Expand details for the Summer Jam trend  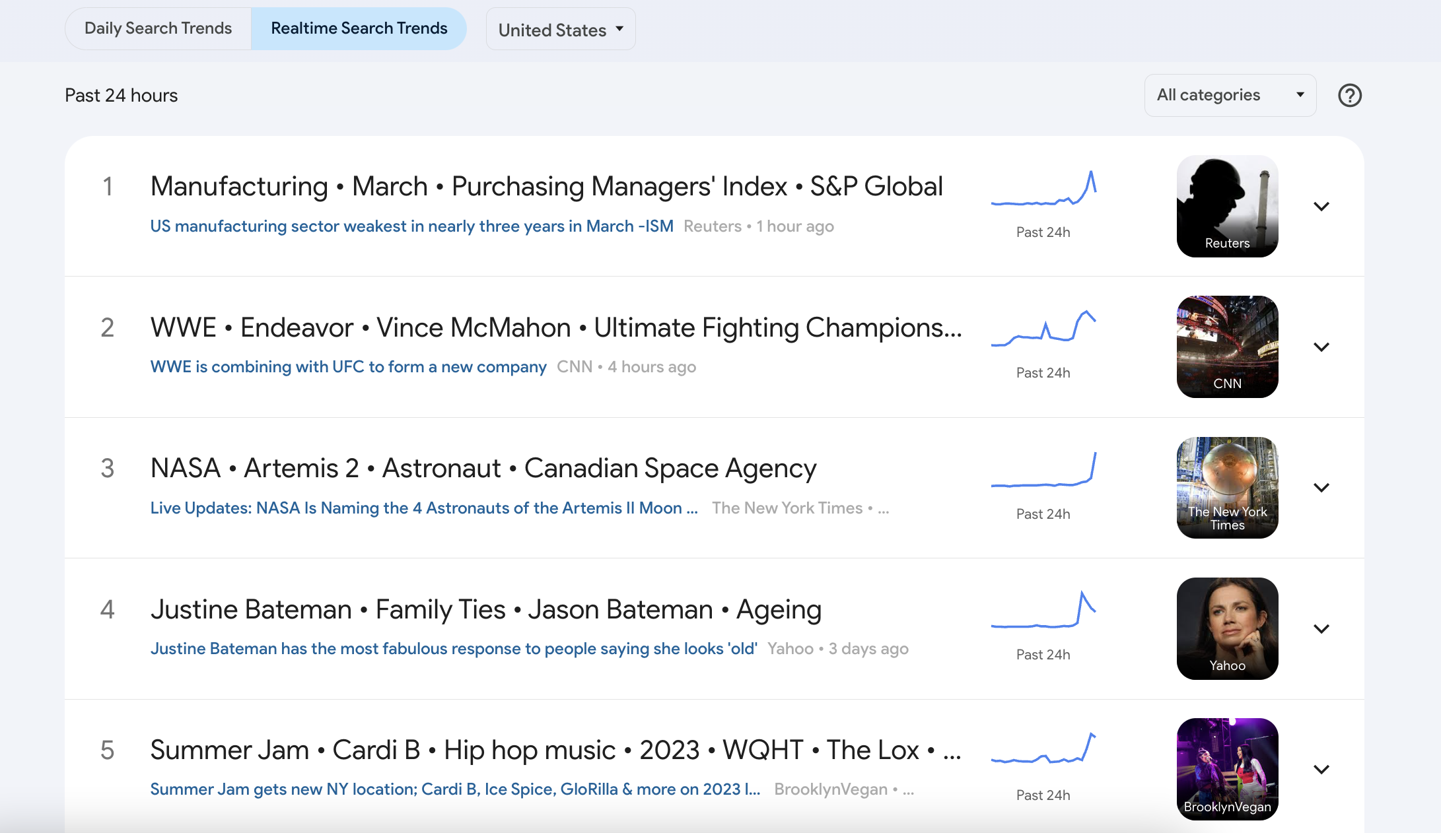point(1323,770)
